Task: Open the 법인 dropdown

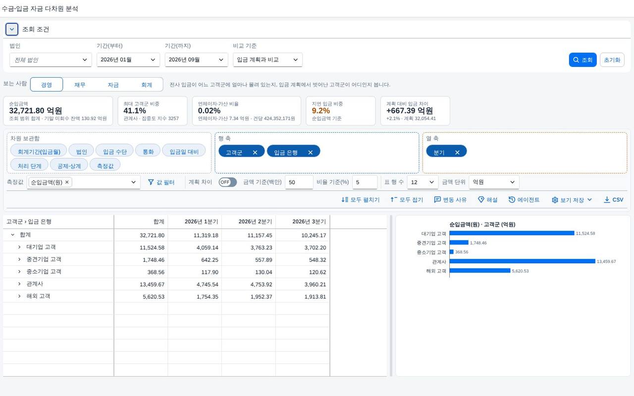Action: pyautogui.click(x=51, y=60)
